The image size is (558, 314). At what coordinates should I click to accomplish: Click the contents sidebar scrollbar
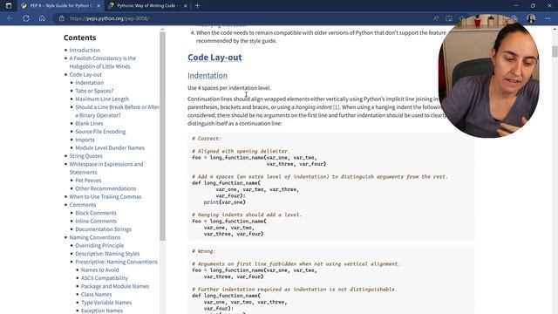click(x=162, y=135)
